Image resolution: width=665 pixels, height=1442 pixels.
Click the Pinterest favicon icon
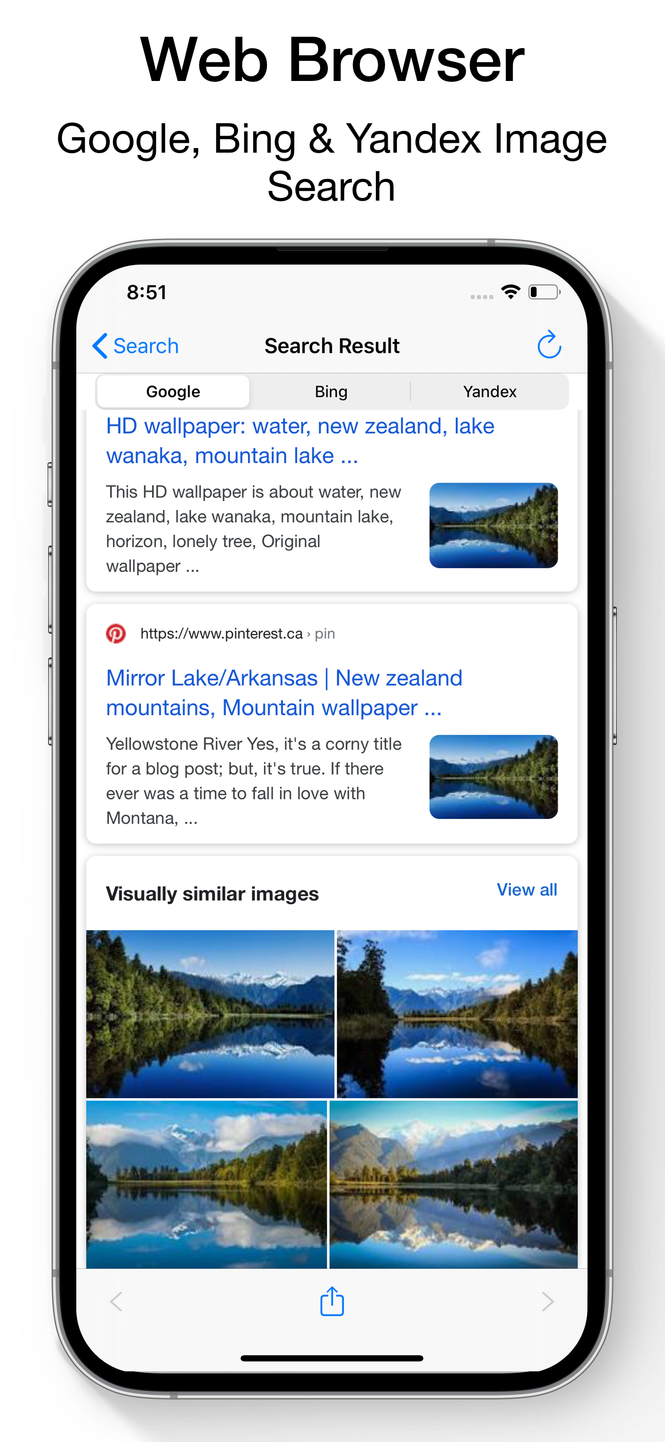tap(116, 634)
